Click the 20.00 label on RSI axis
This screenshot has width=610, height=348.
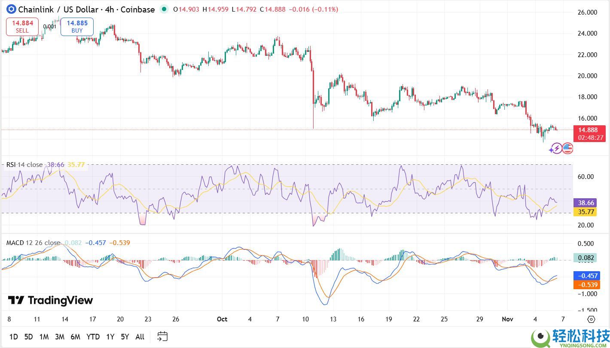(586, 225)
